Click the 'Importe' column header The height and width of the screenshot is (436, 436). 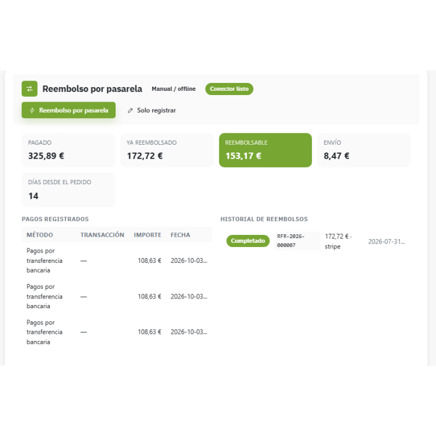click(x=148, y=235)
